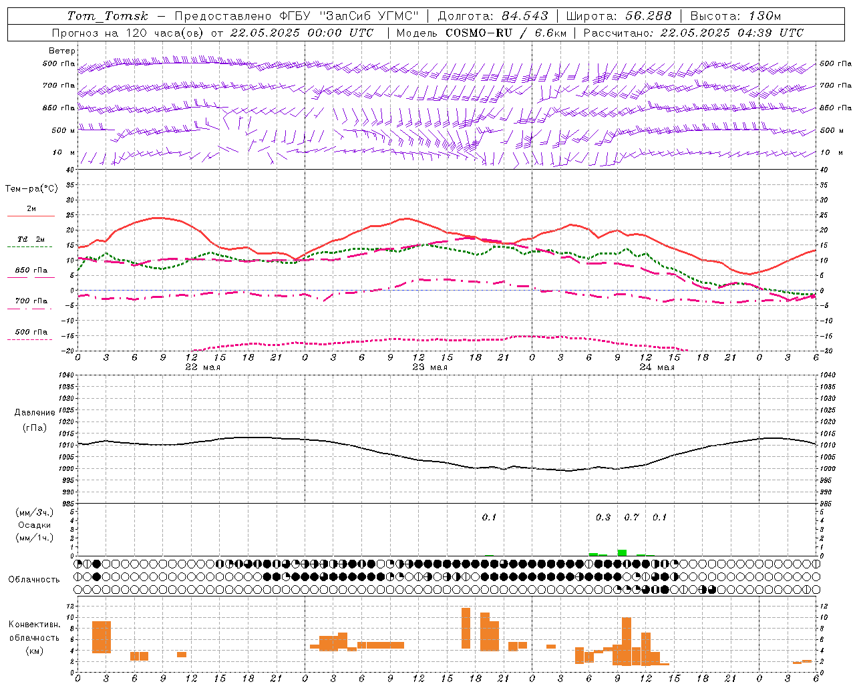Click the "(гПа)" unit label under Давление

point(35,428)
